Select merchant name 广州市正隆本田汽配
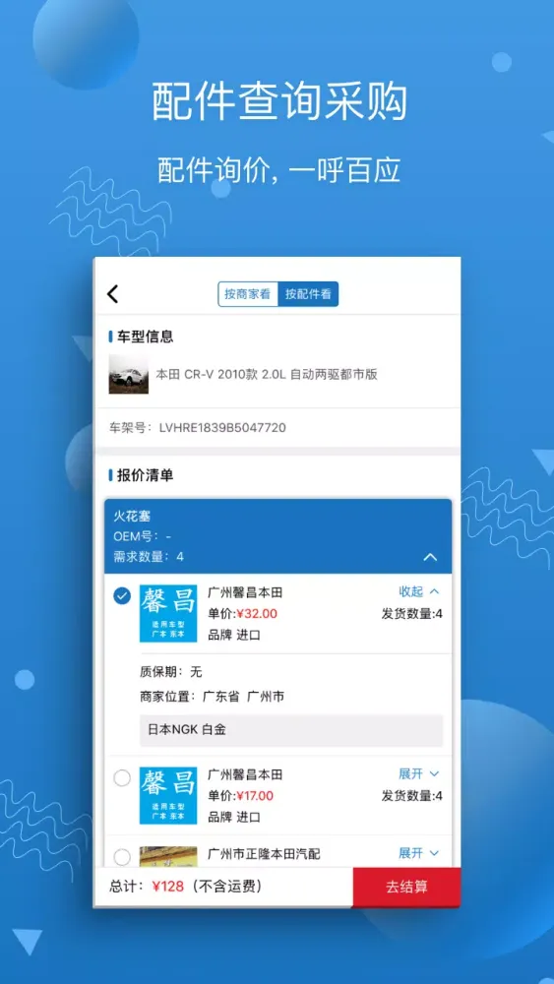Viewport: 554px width, 984px height. pyautogui.click(x=264, y=853)
